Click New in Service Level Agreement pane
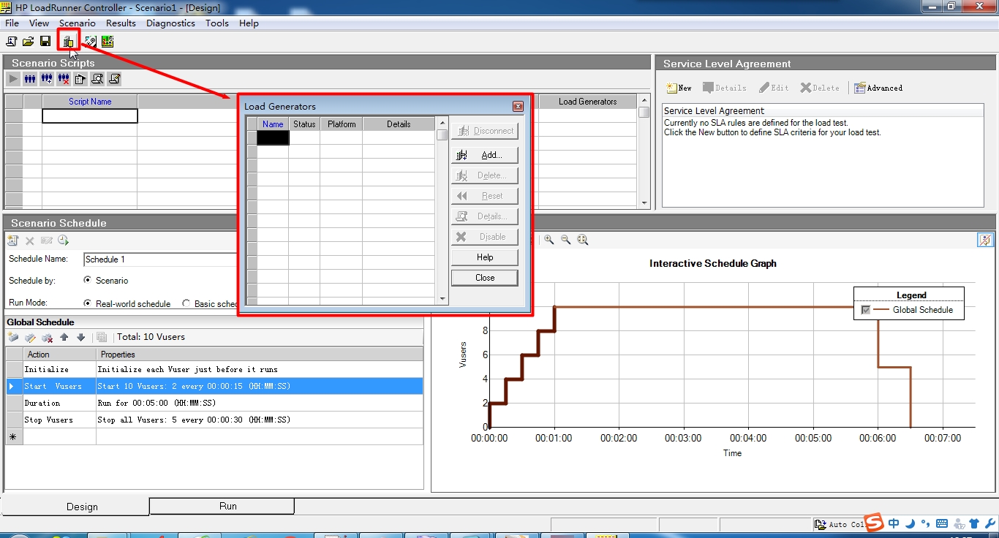The width and height of the screenshot is (999, 538). click(x=679, y=88)
